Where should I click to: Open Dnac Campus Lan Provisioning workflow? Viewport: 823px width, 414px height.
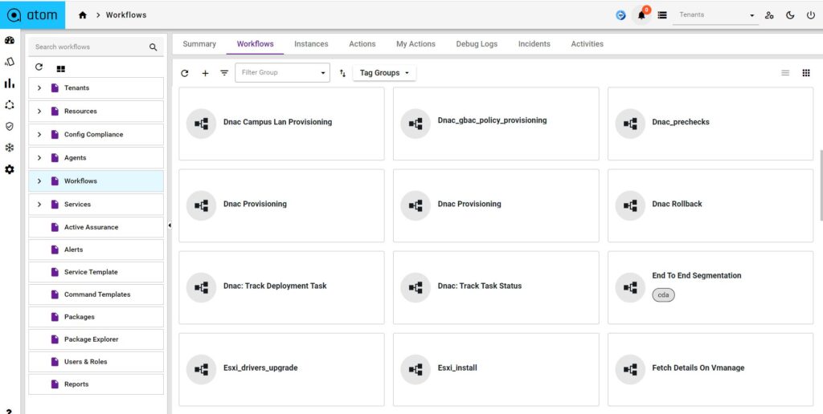[x=281, y=124]
